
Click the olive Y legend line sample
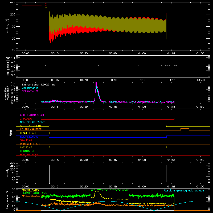(x=32, y=9)
